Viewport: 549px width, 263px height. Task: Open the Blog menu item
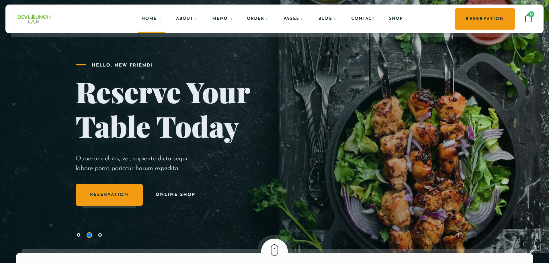327,18
